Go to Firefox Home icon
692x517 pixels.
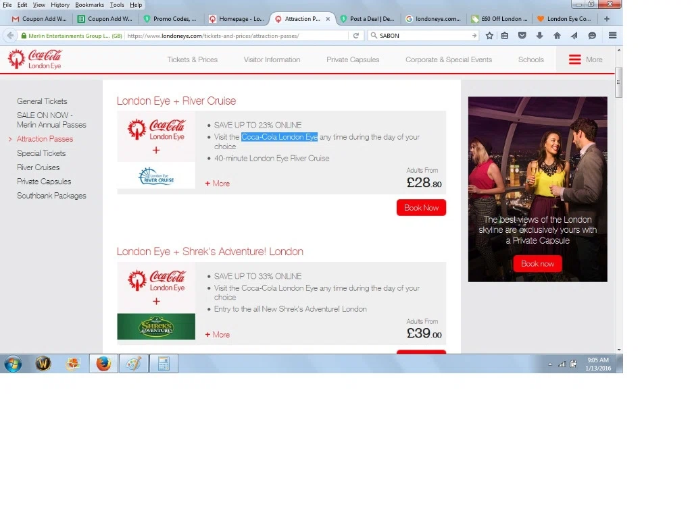(x=557, y=36)
